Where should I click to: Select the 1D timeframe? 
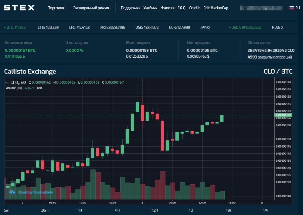pos(191,210)
